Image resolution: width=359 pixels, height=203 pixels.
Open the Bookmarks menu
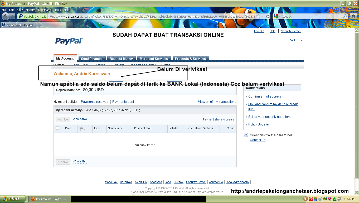click(x=45, y=10)
